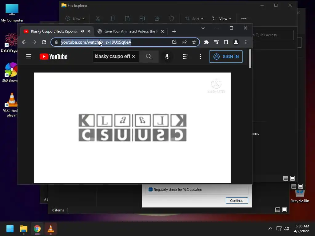
Task: Open Chrome tab search chevron
Action: (203, 28)
